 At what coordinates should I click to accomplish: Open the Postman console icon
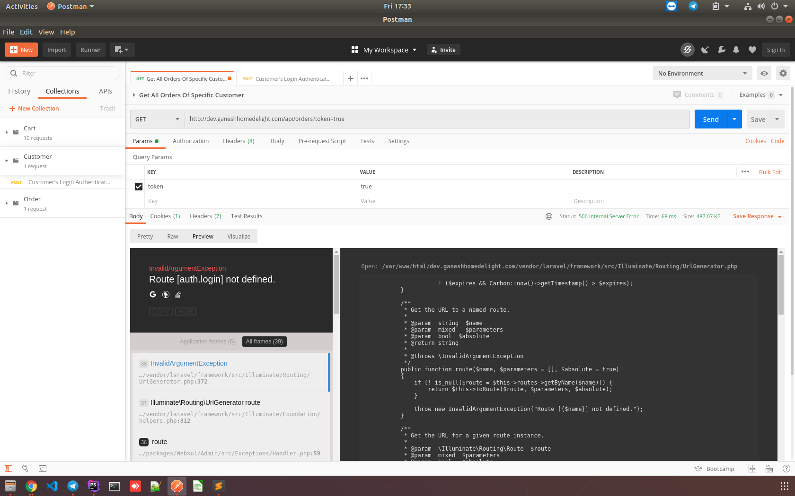pos(42,469)
